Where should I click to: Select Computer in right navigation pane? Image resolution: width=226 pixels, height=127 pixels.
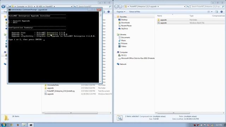click(124, 52)
